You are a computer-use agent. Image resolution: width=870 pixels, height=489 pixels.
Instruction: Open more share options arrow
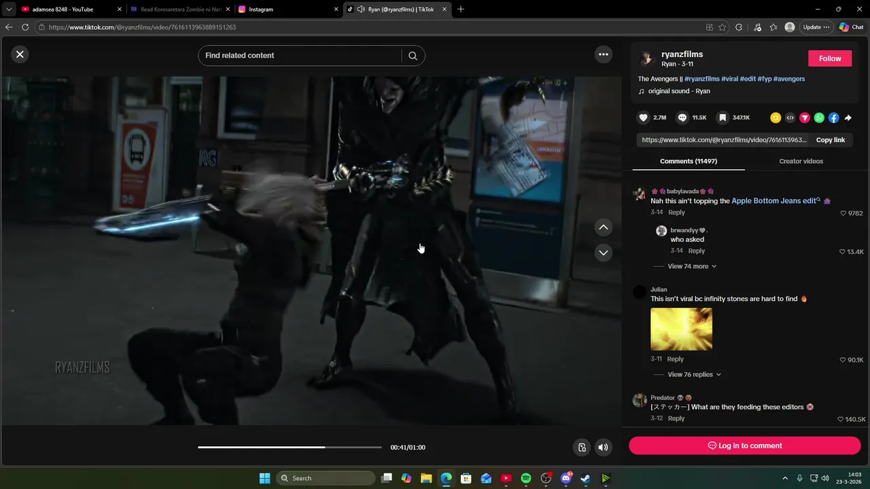pyautogui.click(x=848, y=117)
